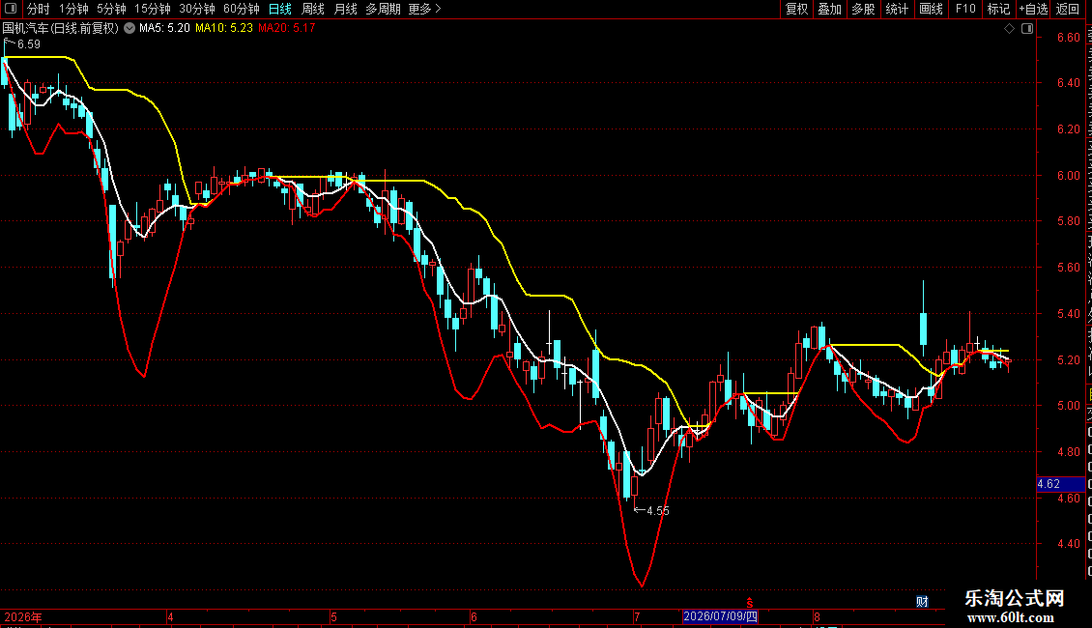Click the 财 financial marker icon

(922, 602)
